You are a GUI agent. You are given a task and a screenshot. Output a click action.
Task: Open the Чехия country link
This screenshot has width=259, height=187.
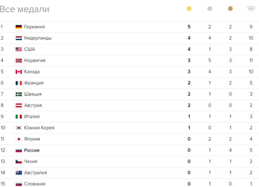click(x=31, y=162)
